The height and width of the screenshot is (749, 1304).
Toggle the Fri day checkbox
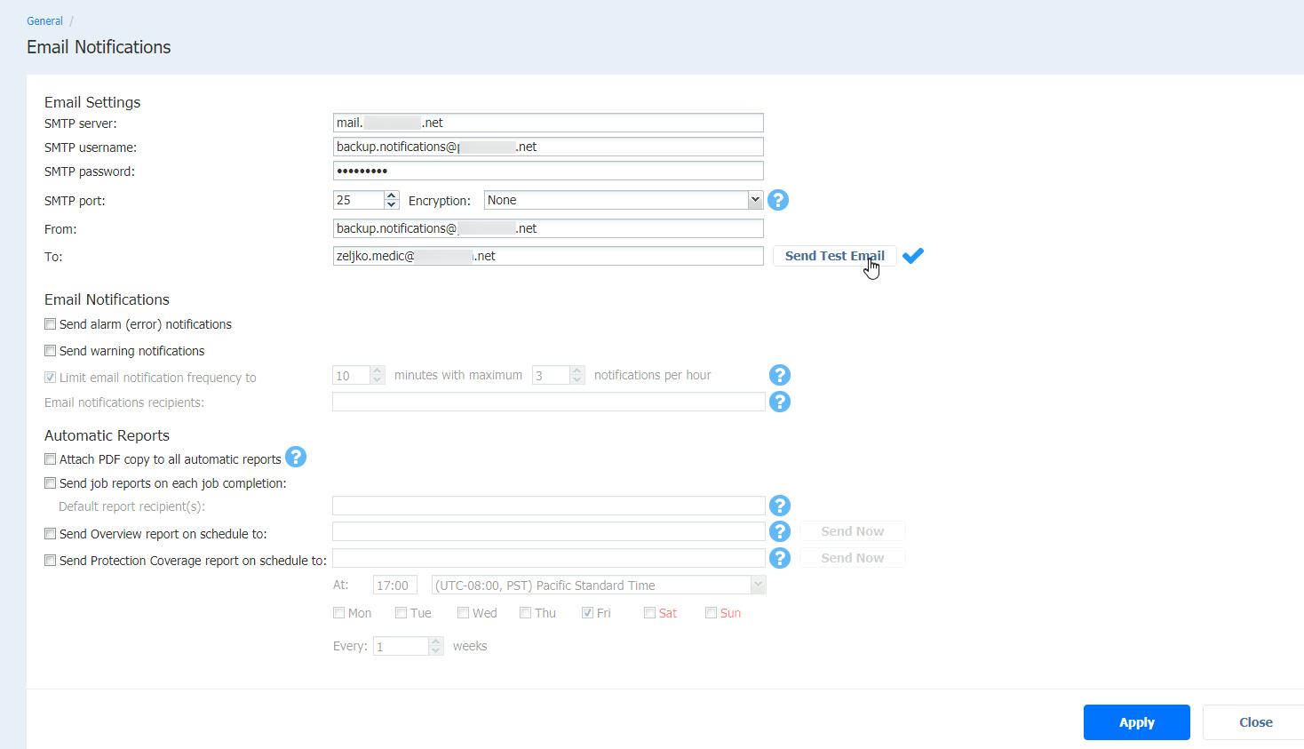(587, 613)
